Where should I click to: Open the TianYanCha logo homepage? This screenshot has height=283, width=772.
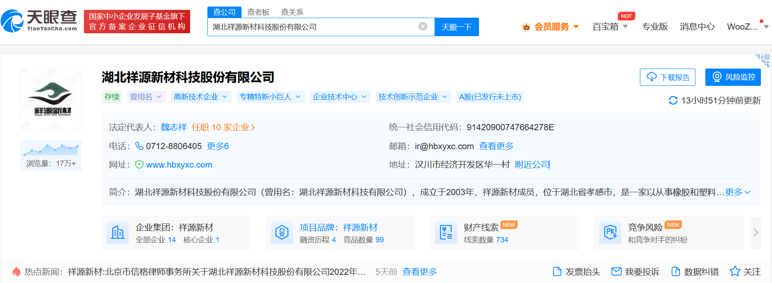tap(39, 21)
